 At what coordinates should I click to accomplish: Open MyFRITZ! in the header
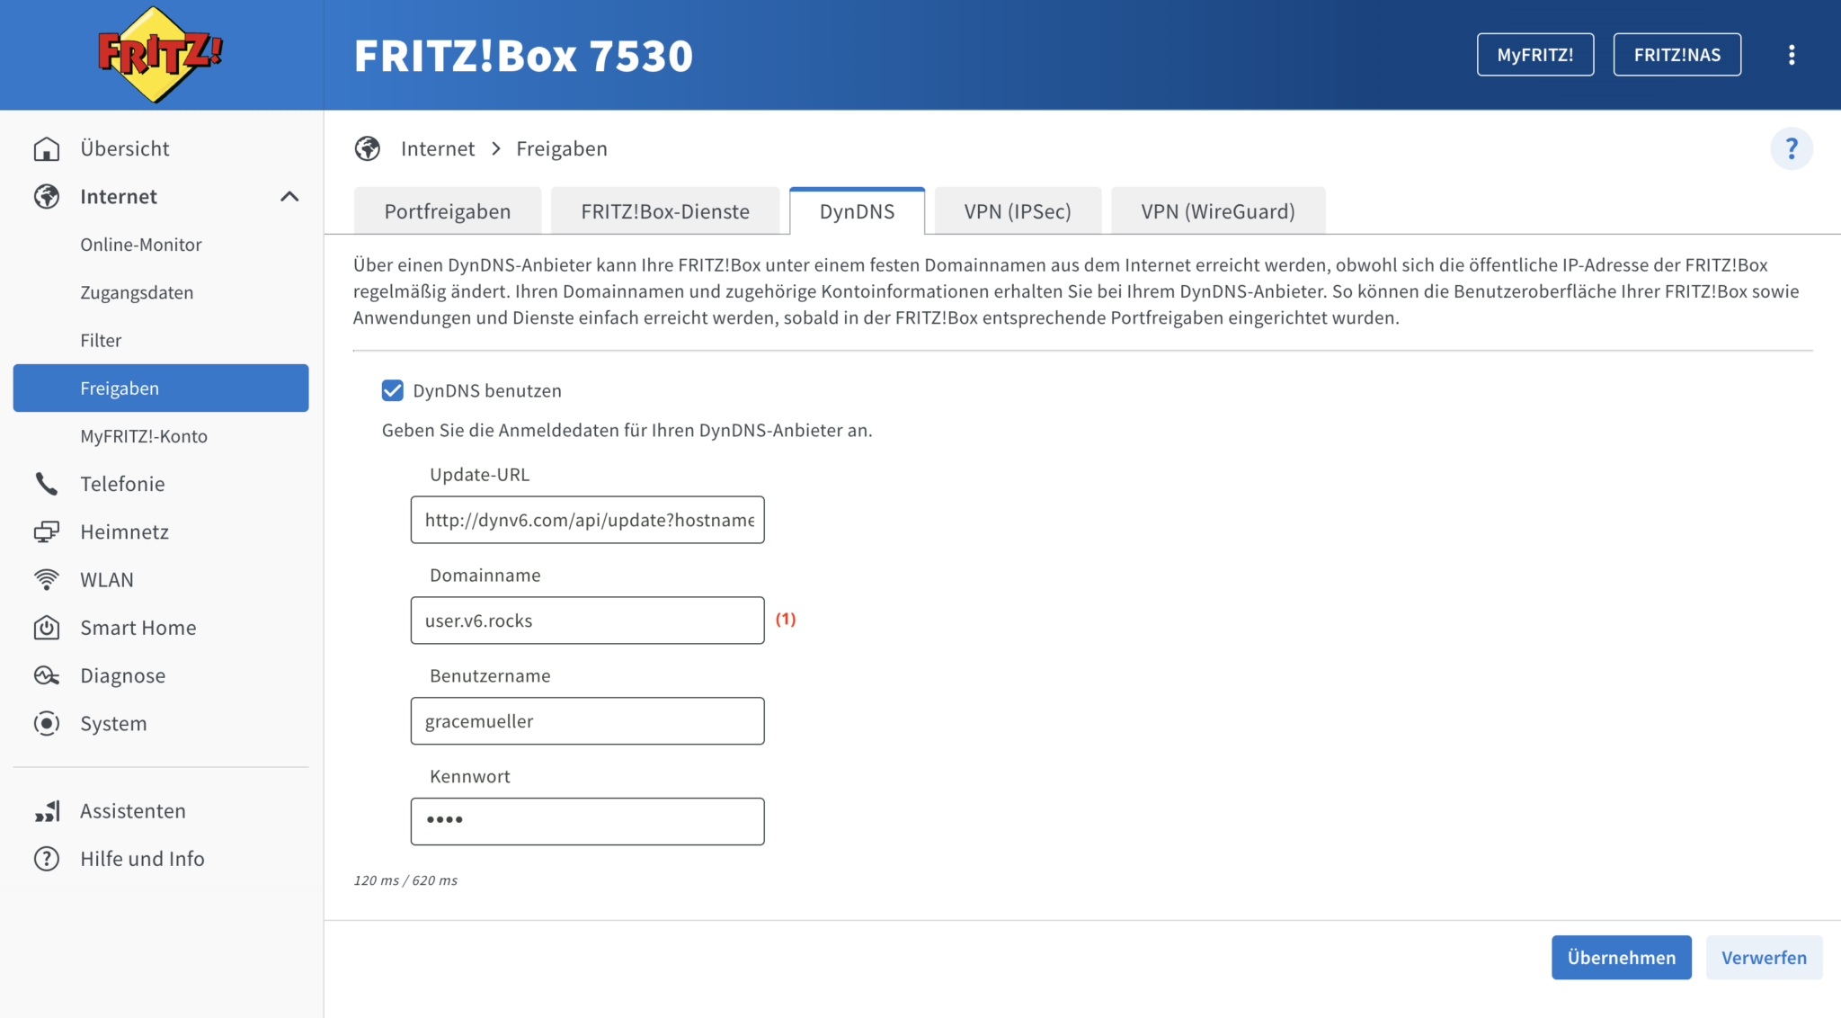[1534, 54]
